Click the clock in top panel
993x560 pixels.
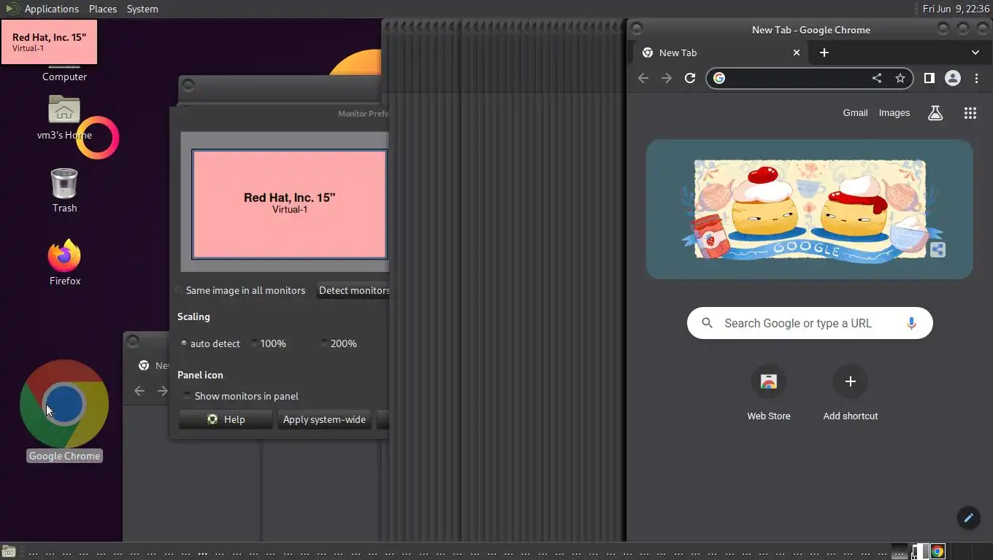956,9
